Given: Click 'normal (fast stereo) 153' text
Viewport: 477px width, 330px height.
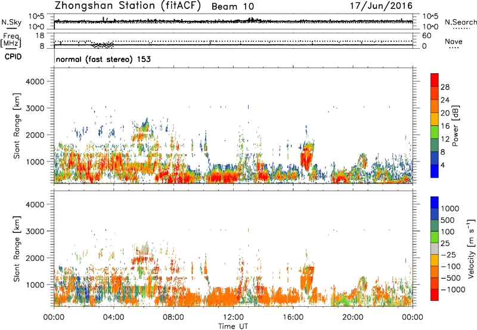Looking at the screenshot, I should 103,59.
